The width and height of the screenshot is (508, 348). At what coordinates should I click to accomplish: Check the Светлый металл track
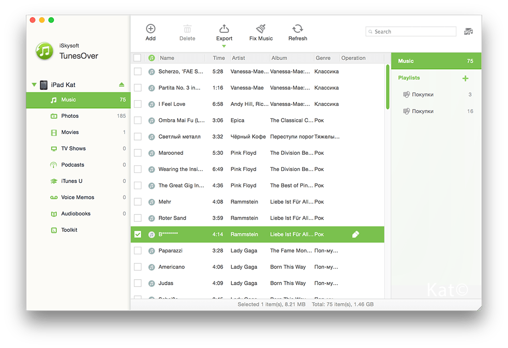coord(138,136)
